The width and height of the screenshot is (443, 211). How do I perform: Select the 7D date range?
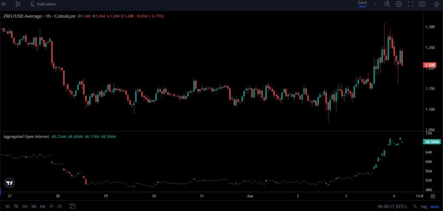pos(16,206)
